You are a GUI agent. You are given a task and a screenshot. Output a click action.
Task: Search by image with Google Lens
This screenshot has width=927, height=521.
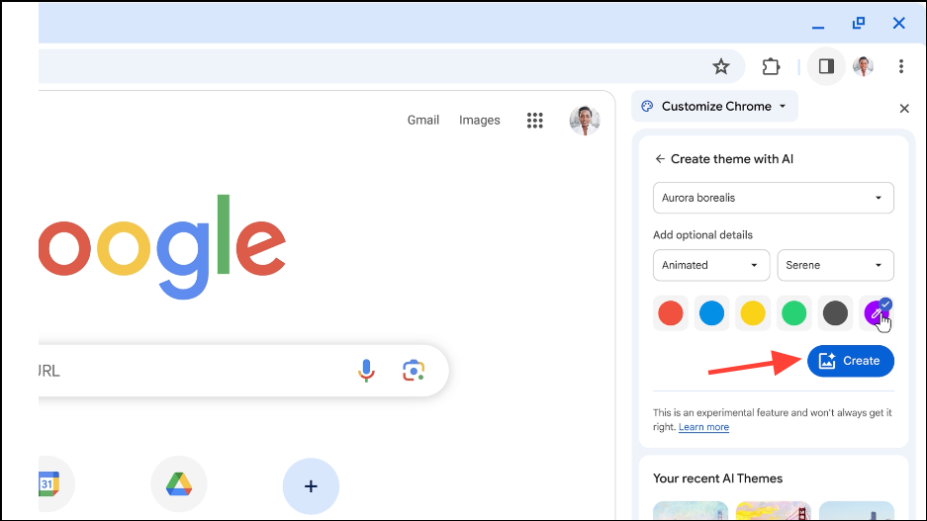click(414, 371)
